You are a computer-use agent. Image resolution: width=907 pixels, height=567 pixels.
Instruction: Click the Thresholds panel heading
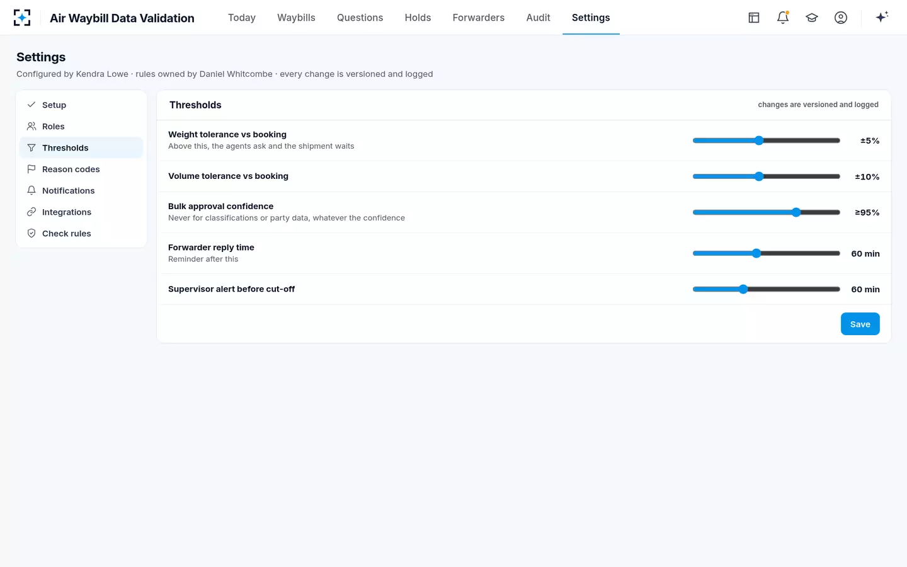[x=195, y=105]
